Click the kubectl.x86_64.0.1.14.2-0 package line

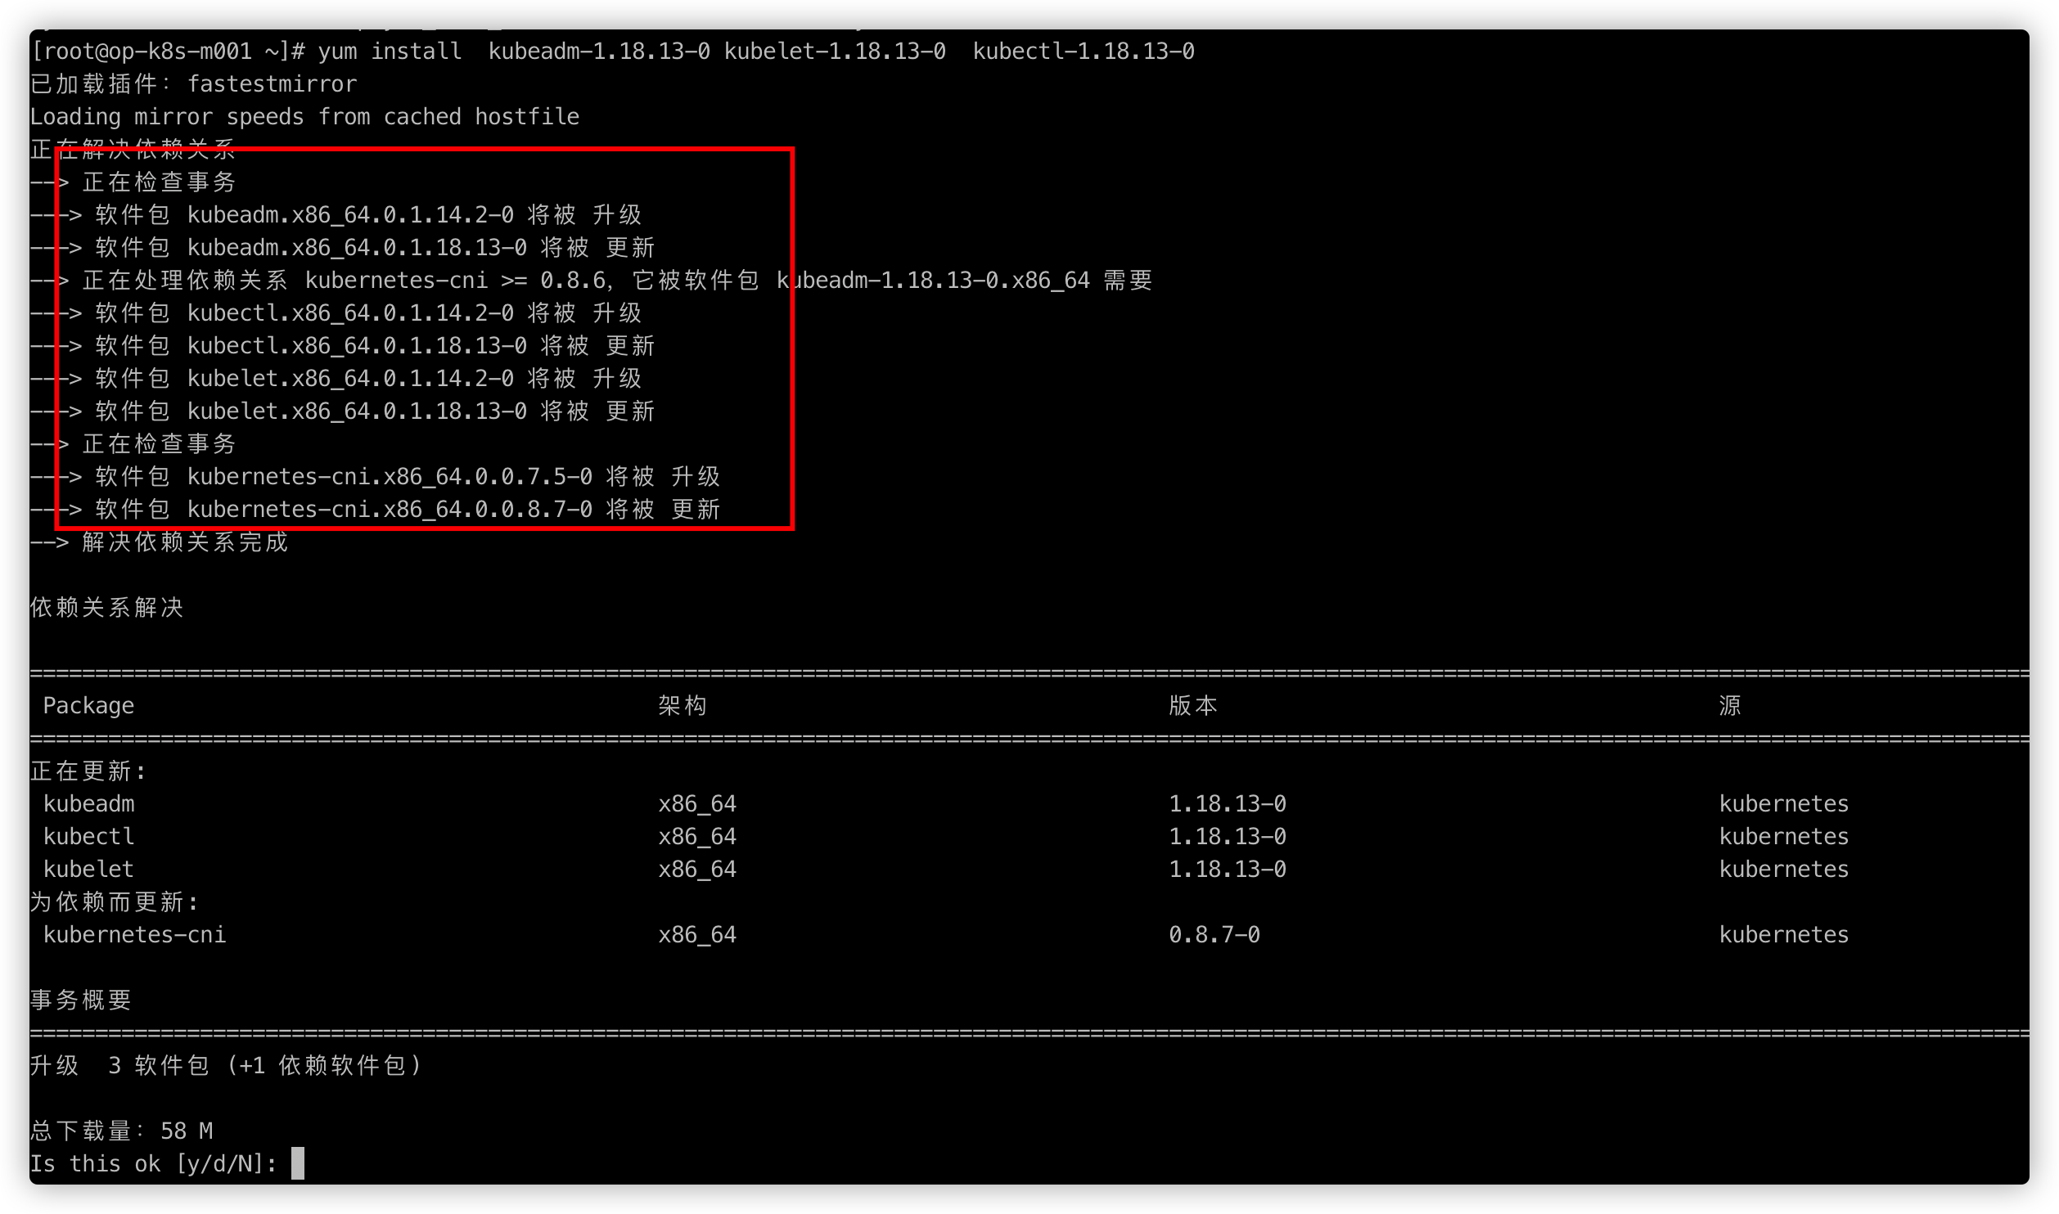click(x=336, y=313)
